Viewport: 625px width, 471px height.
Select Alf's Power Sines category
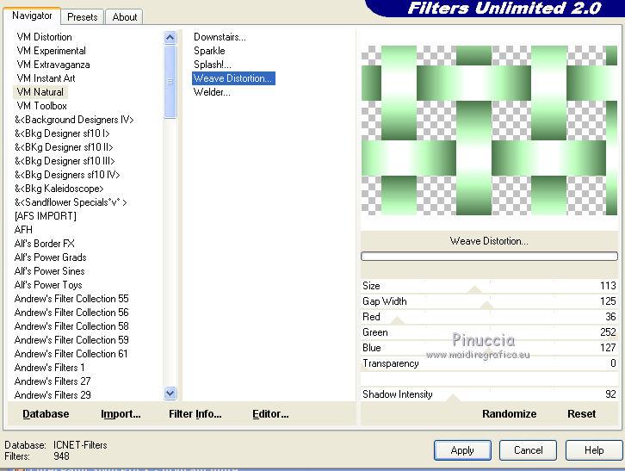click(x=49, y=271)
